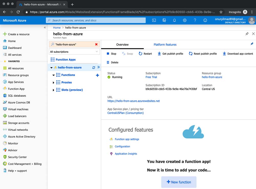Viewport: 256px width, 189px height.
Task: Open portal settings gear icon
Action: [x=185, y=20]
